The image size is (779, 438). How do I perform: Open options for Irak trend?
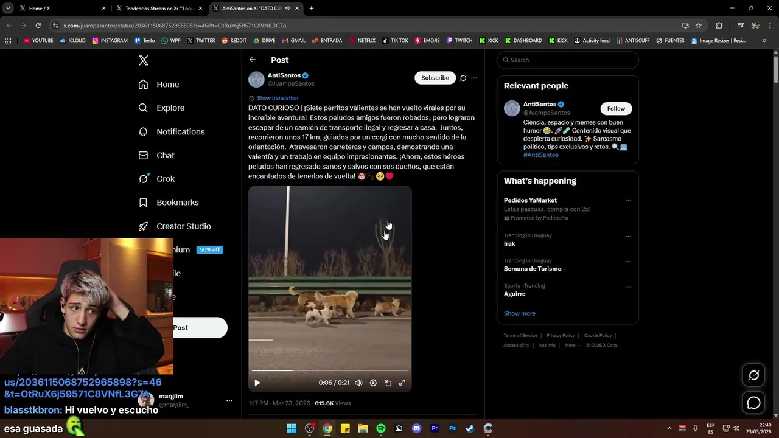(x=628, y=237)
